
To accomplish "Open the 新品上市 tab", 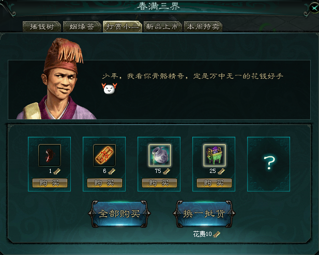I will tap(162, 26).
